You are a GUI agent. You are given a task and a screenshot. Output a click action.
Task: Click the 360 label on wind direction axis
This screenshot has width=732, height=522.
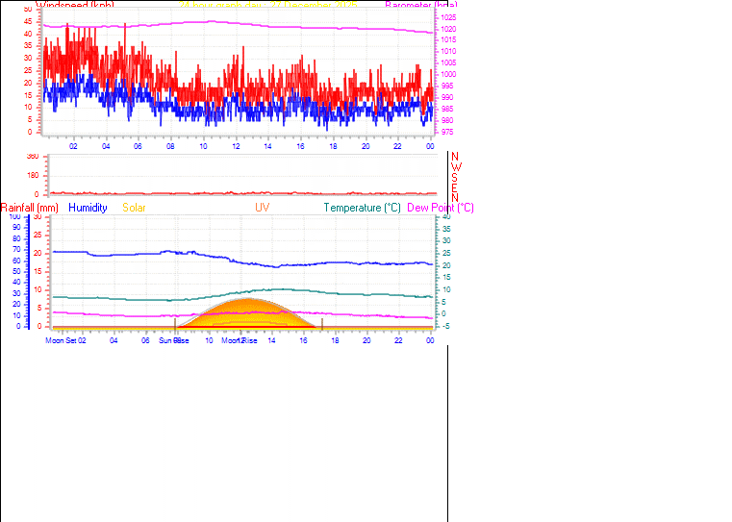pyautogui.click(x=33, y=156)
